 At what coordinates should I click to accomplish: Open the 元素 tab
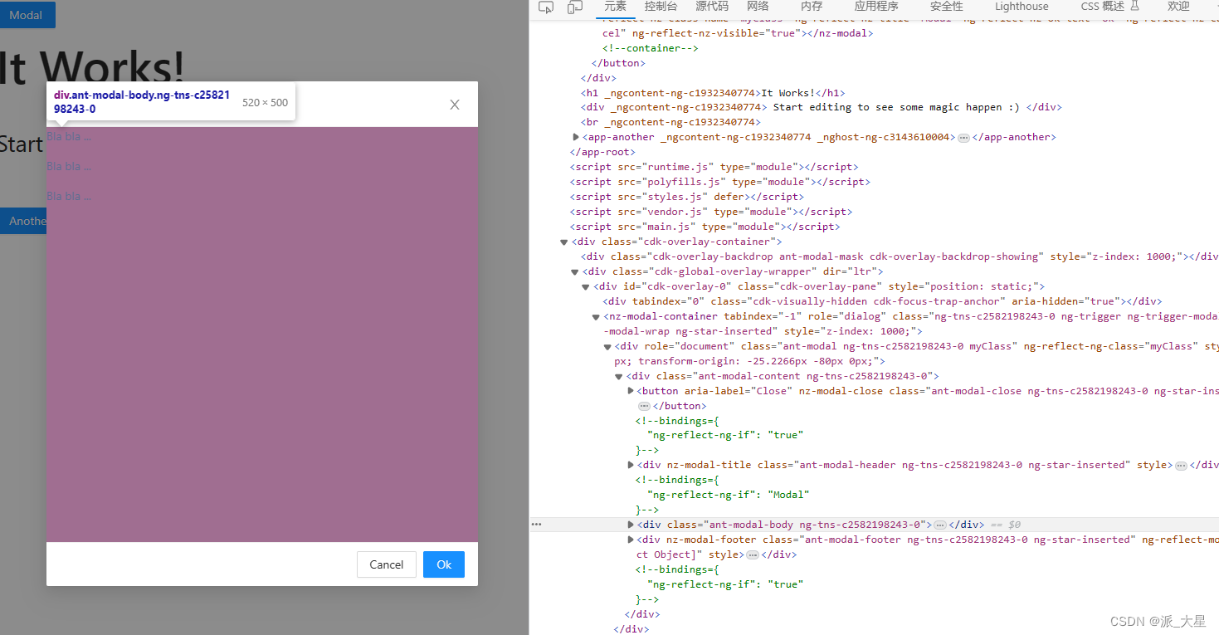[615, 7]
